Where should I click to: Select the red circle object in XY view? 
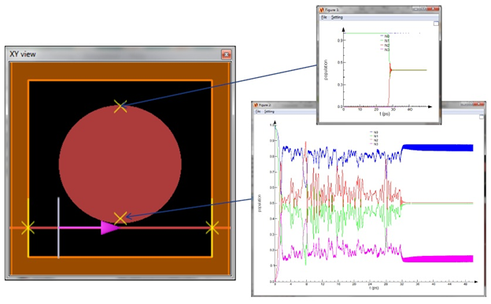pos(120,164)
